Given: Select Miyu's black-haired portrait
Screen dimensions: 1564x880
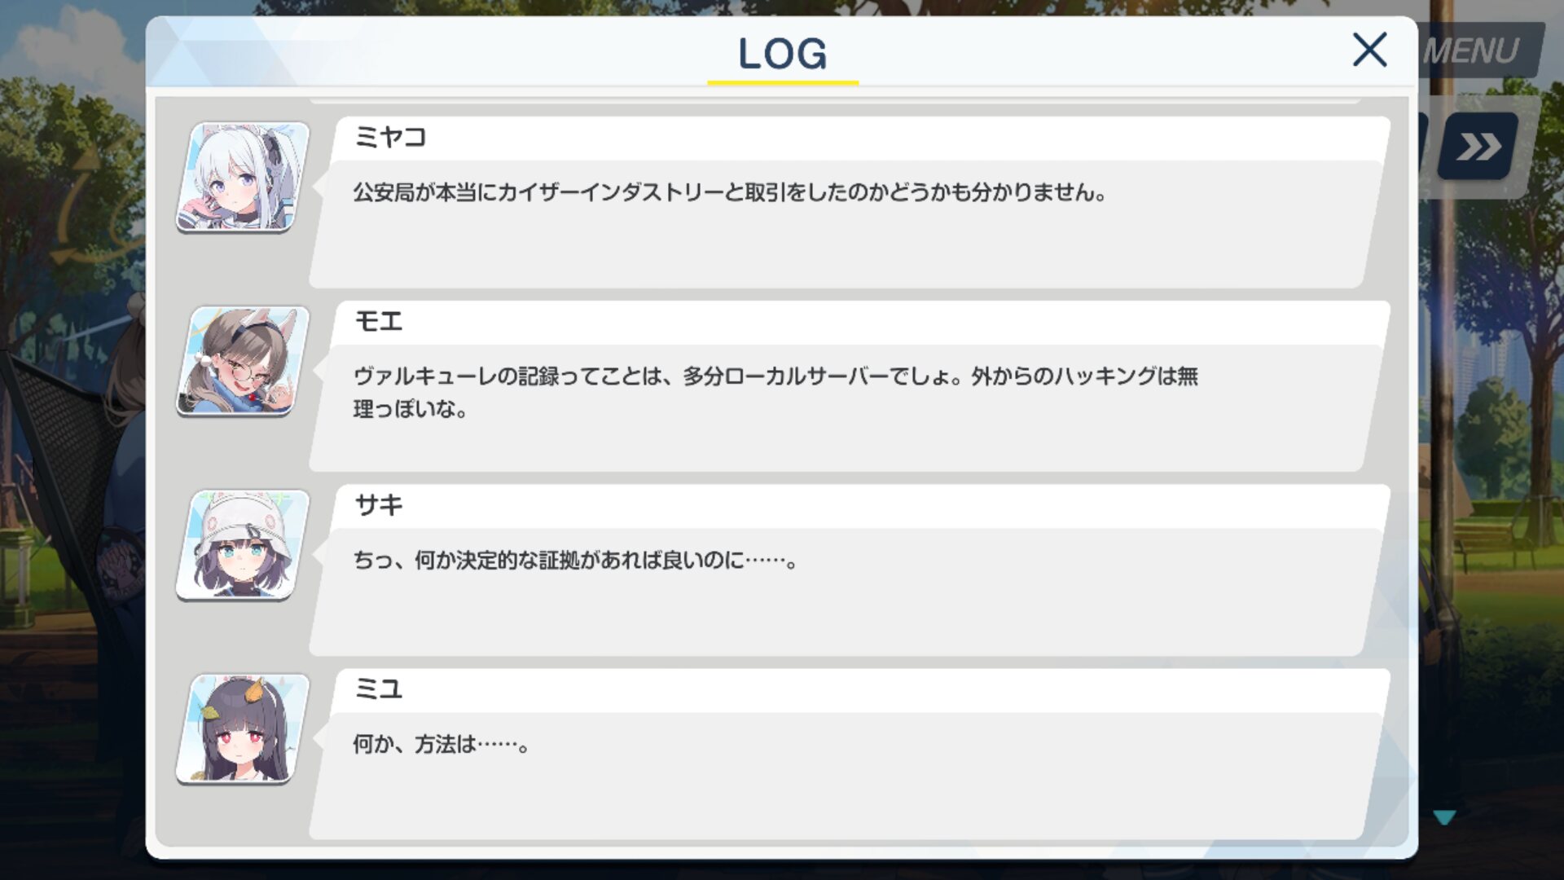Looking at the screenshot, I should (x=243, y=729).
